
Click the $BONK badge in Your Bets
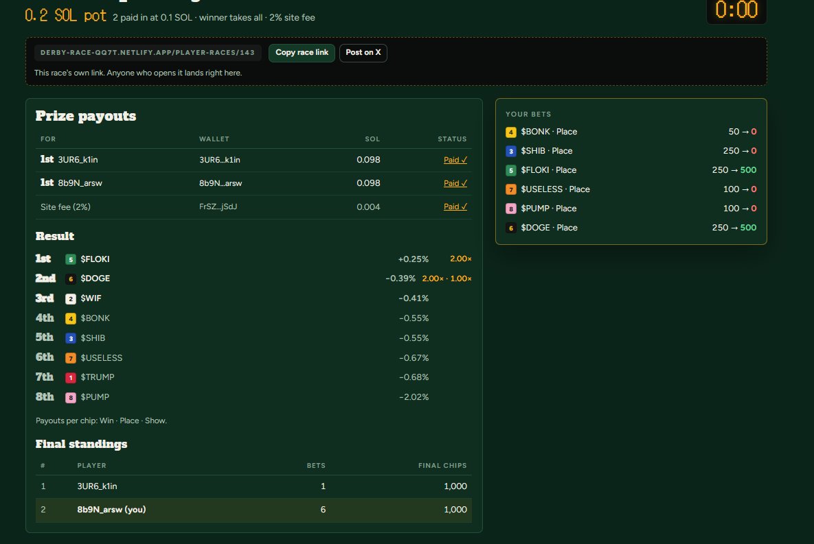[x=511, y=132]
